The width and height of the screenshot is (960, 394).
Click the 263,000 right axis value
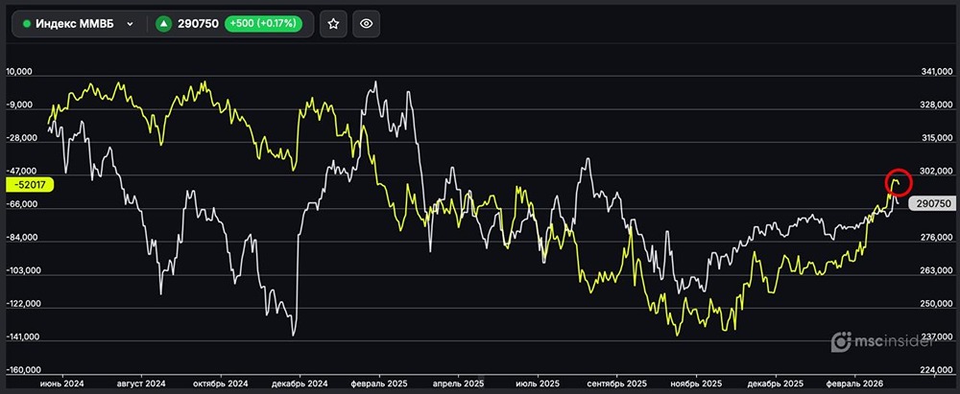tap(937, 270)
